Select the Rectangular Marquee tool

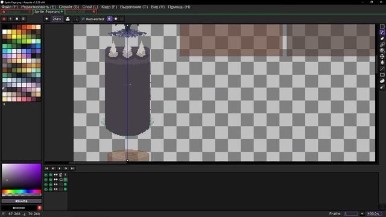pyautogui.click(x=382, y=27)
